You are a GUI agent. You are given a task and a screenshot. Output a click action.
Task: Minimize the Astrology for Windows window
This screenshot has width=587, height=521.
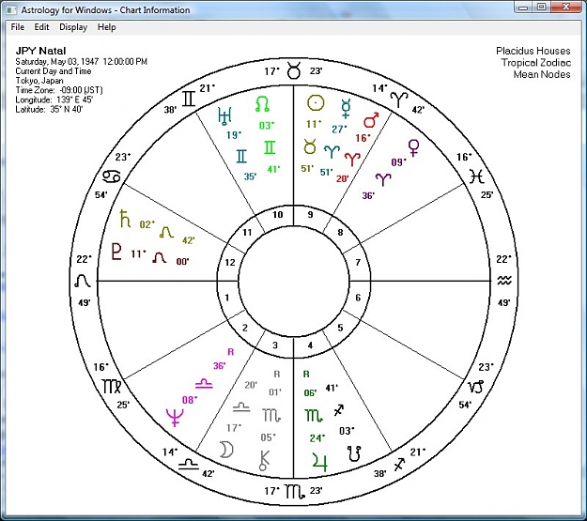(x=523, y=8)
